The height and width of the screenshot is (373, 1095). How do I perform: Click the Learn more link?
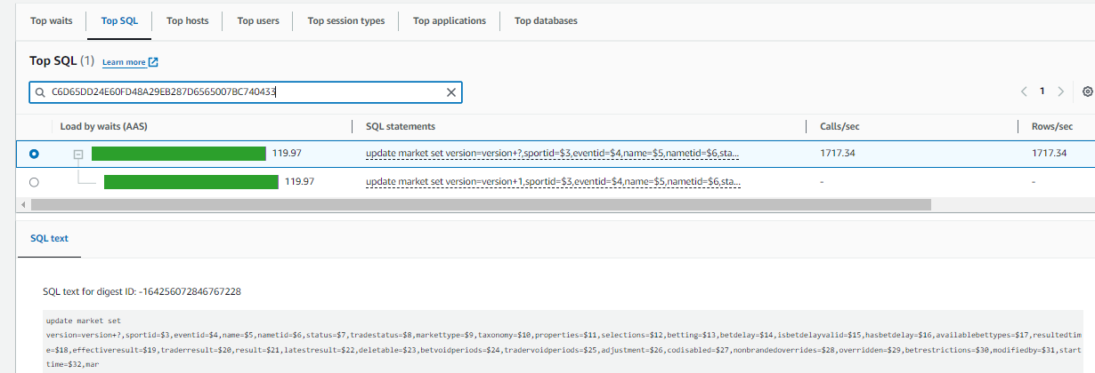124,62
